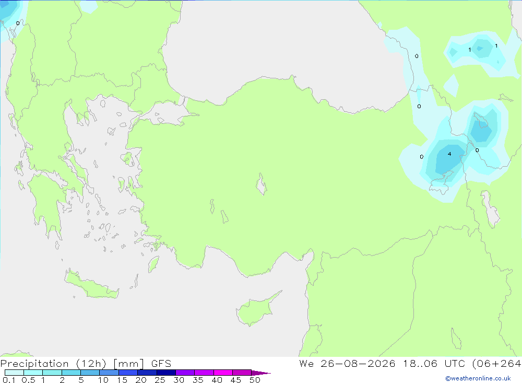
Task: Click the "GFS" model label
Action: (161, 364)
